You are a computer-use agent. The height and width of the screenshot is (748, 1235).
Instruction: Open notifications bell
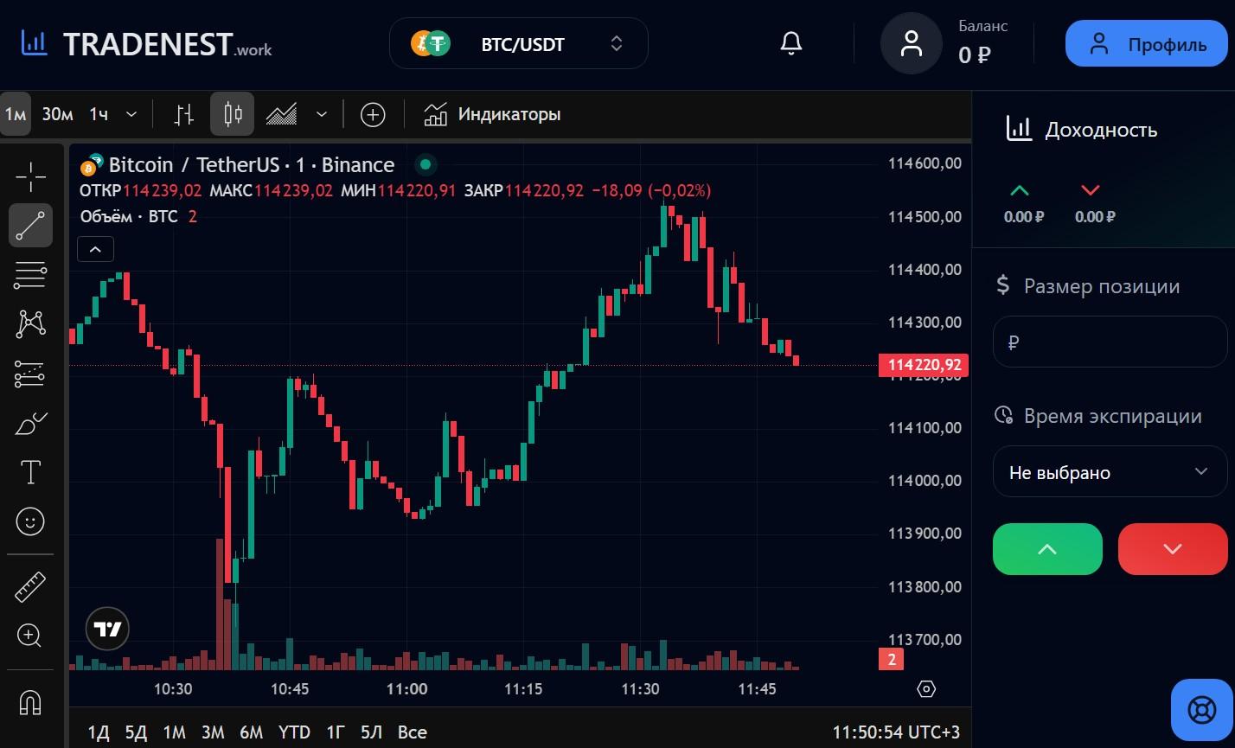[790, 43]
